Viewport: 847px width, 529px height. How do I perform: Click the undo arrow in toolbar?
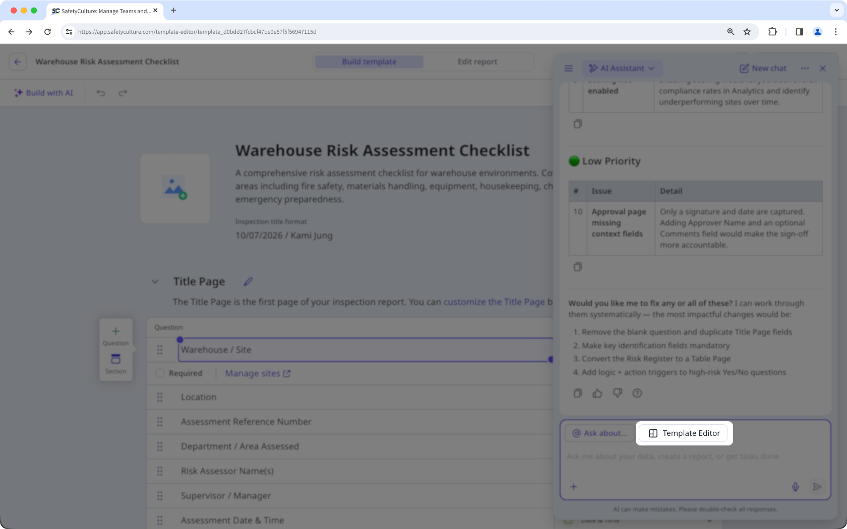tap(101, 93)
